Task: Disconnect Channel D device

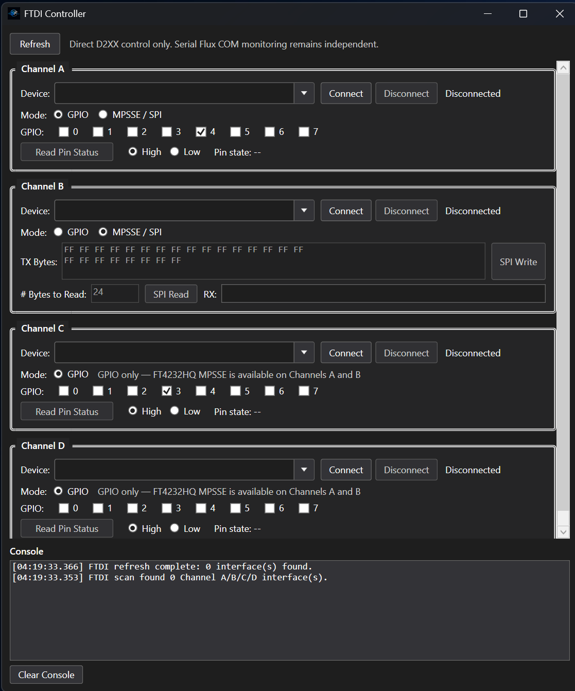Action: (x=406, y=470)
